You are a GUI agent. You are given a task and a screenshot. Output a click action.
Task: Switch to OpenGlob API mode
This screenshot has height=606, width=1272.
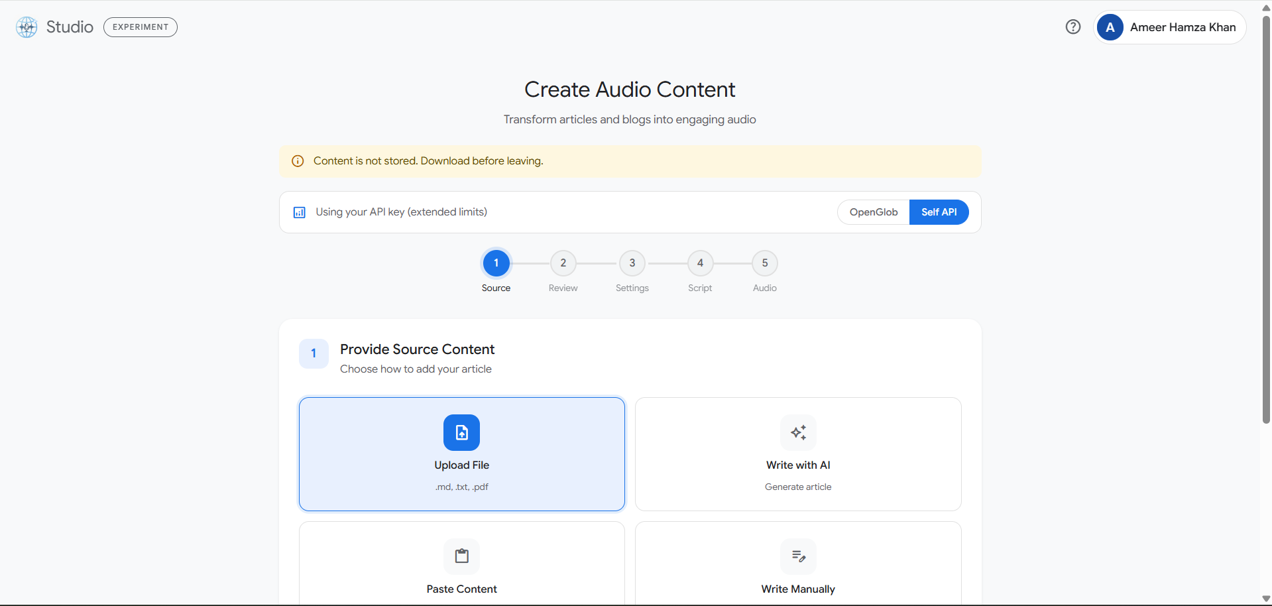pyautogui.click(x=873, y=212)
